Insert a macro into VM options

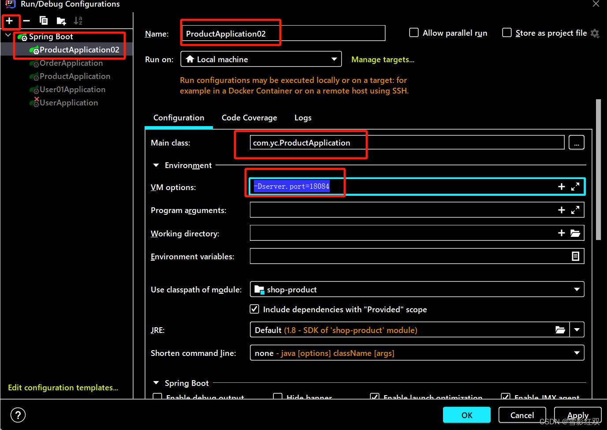562,187
